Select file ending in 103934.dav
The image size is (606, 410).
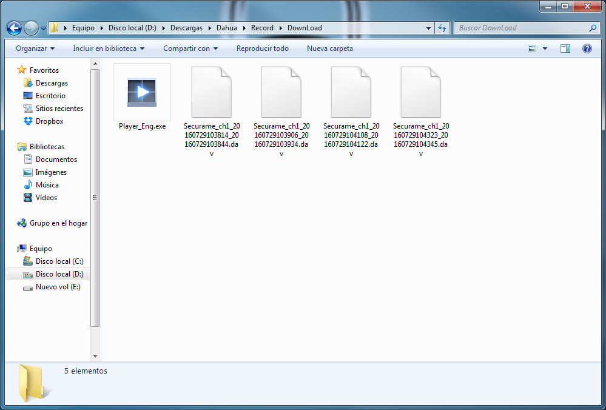pyautogui.click(x=281, y=111)
